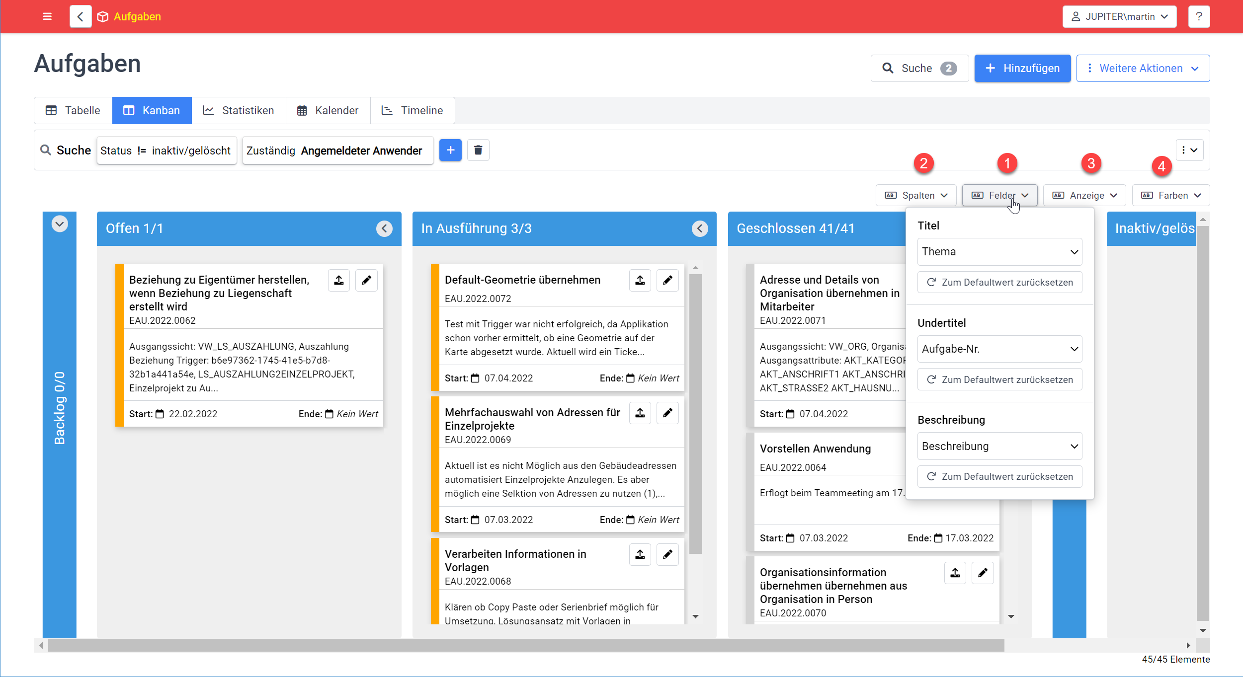Click the Status != inaktiv/gelöscht filter chip
This screenshot has width=1243, height=677.
point(166,150)
